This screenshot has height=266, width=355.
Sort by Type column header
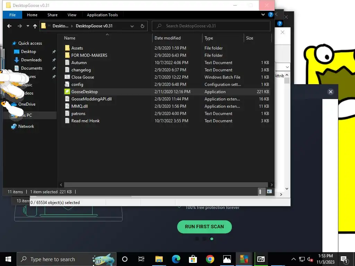(x=209, y=38)
